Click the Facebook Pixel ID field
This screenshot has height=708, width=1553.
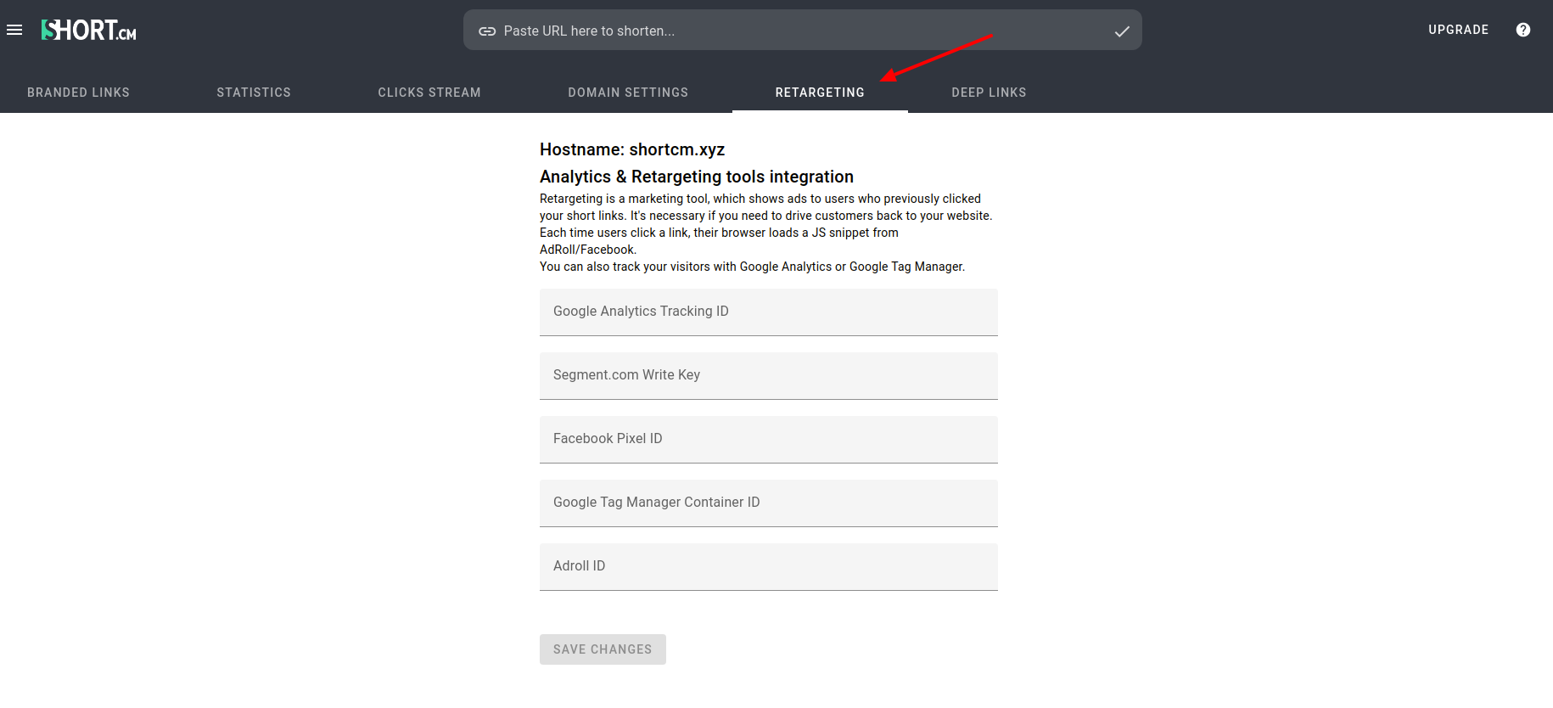(x=769, y=440)
